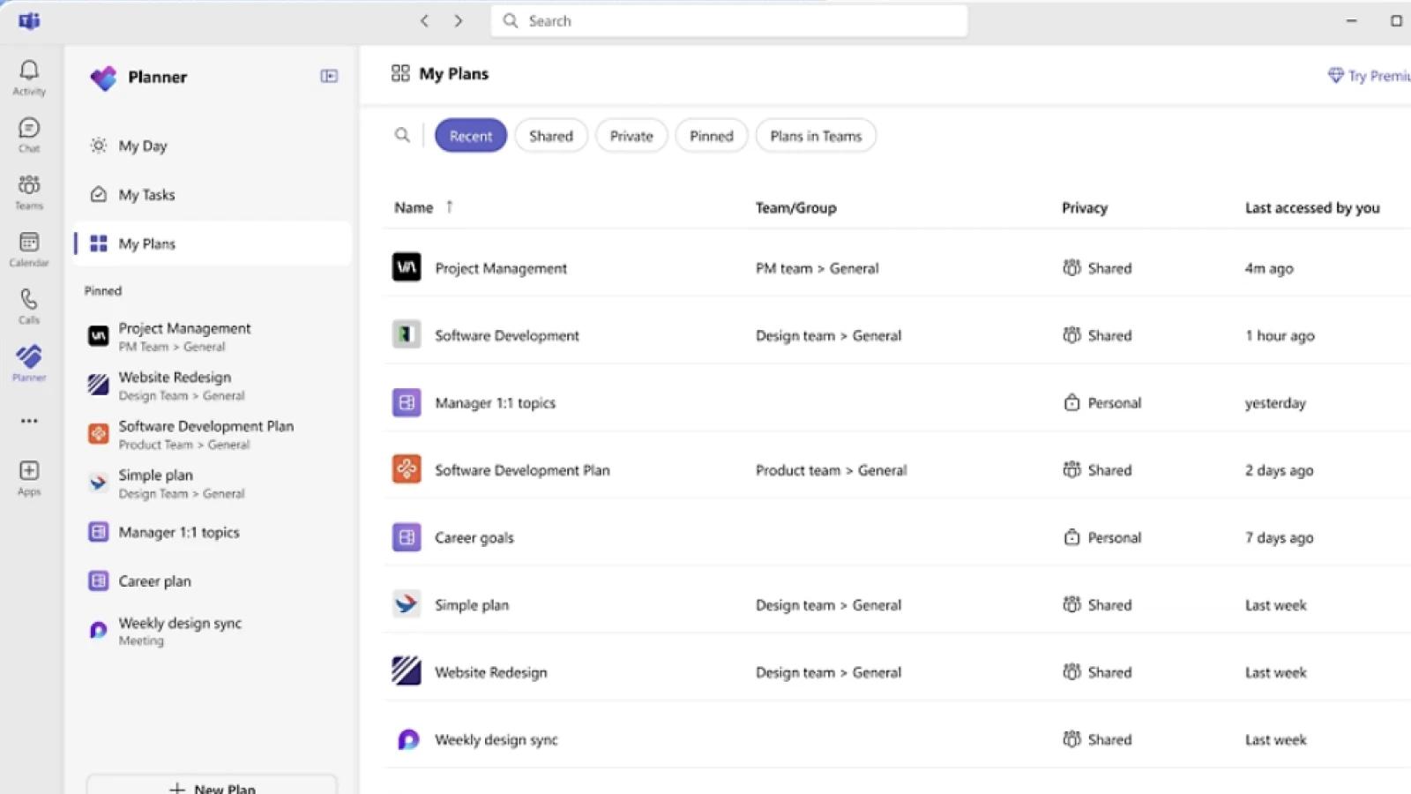Click the orange Software Development Plan icon

click(407, 469)
